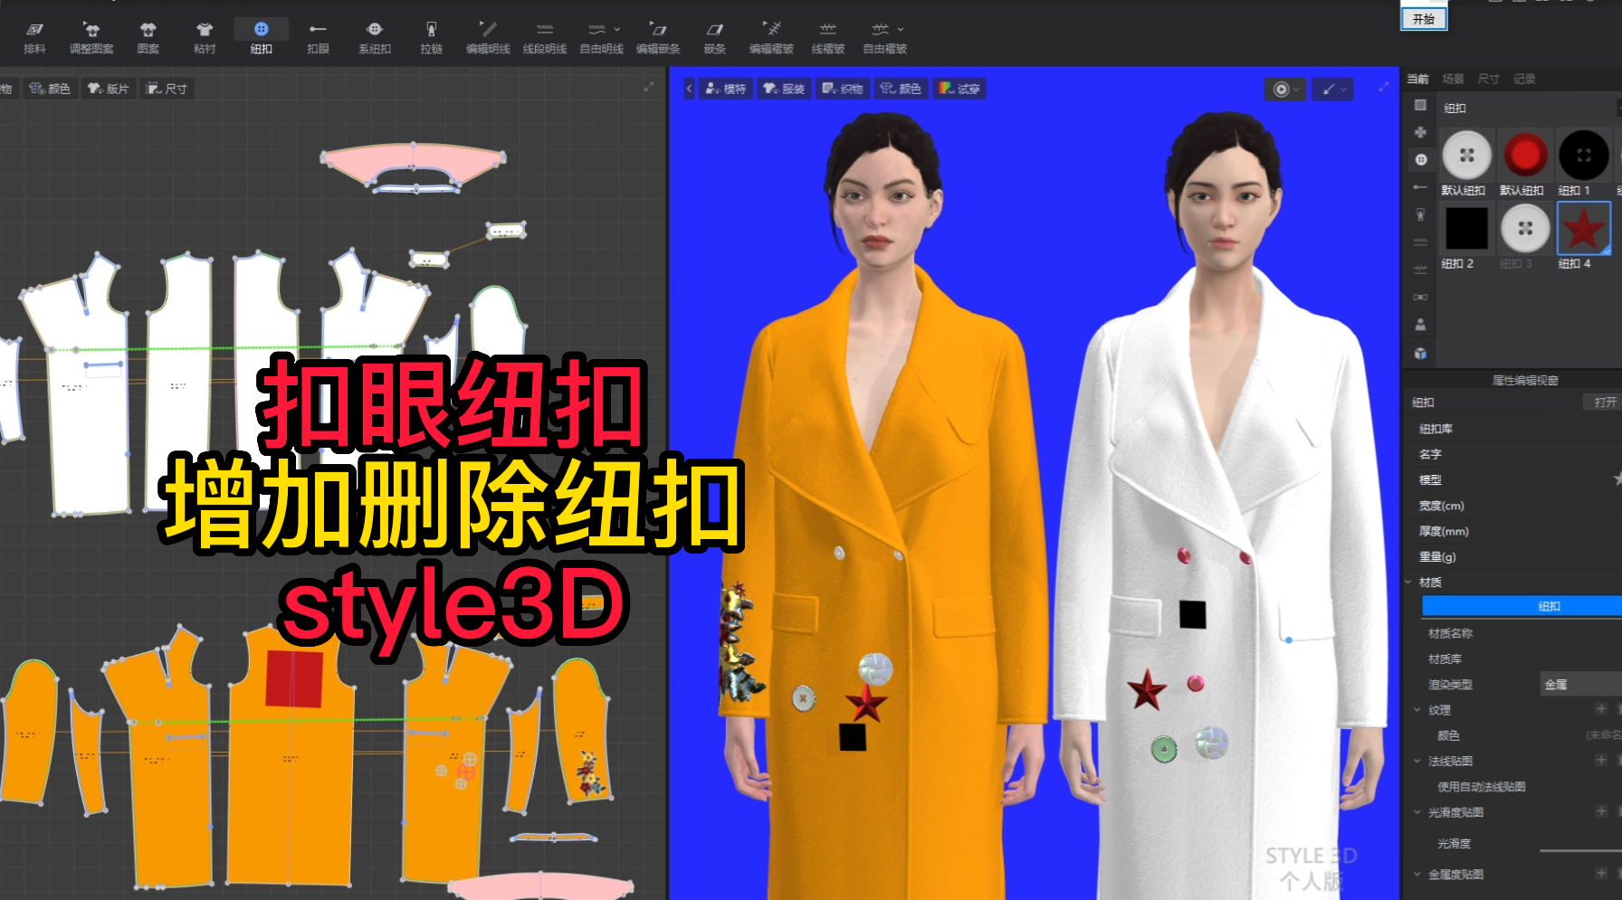
Task: Open avatar category in right sidebar
Action: (1420, 325)
